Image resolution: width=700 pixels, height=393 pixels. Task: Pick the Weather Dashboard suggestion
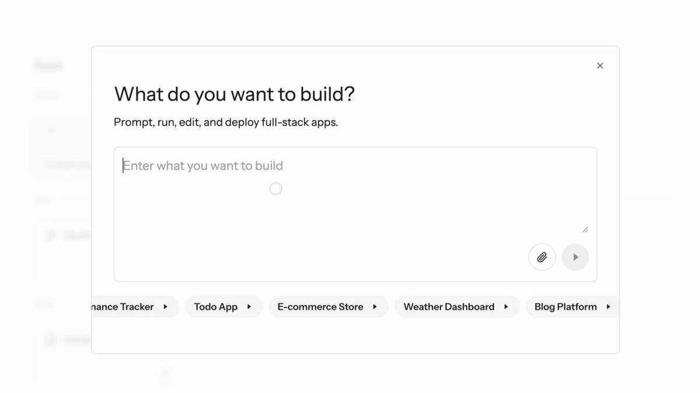click(449, 307)
